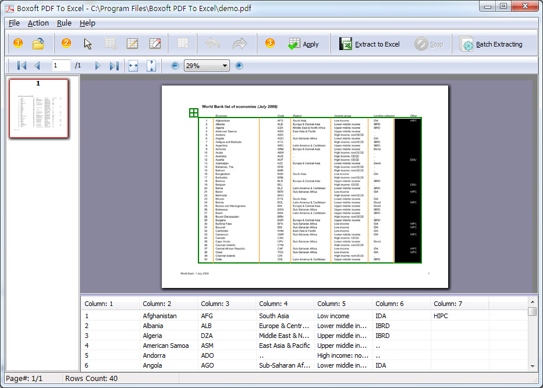Click the Column: 3 header

(x=226, y=304)
